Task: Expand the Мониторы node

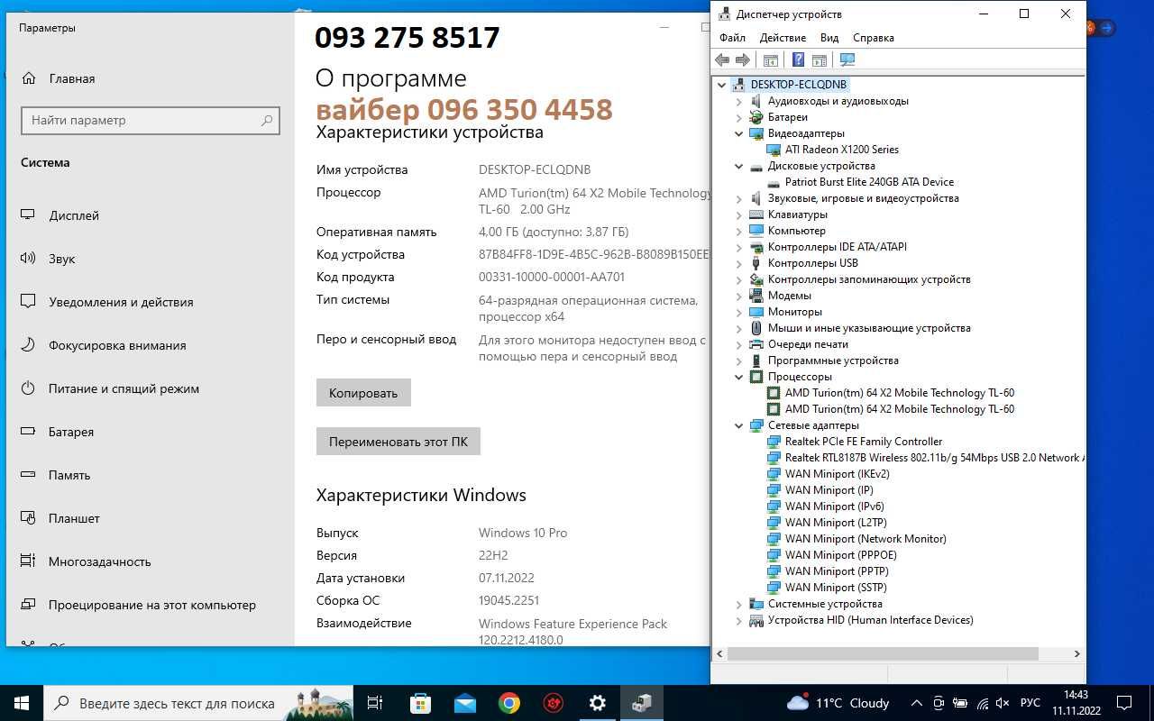Action: pos(739,312)
